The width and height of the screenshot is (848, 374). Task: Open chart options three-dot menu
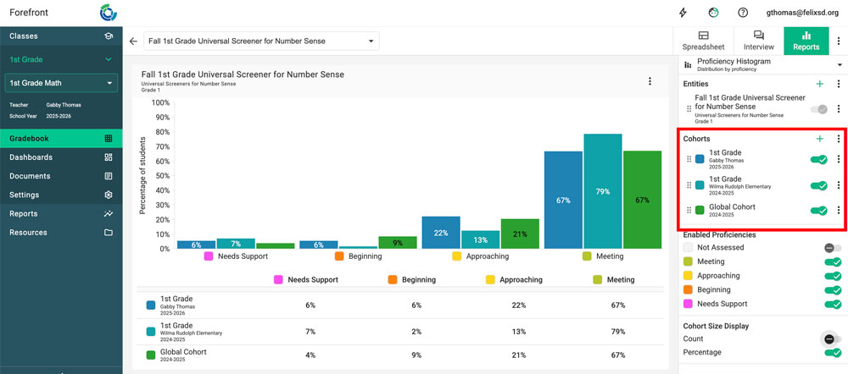coord(650,81)
